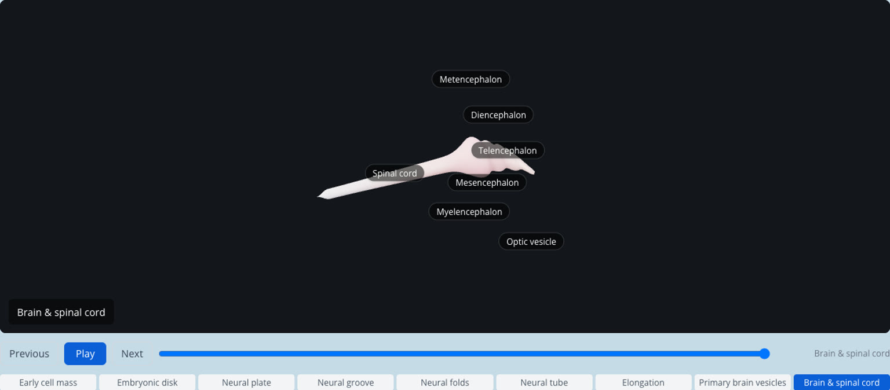This screenshot has width=890, height=390.
Task: Show Primary brain vesicles stage
Action: tap(742, 382)
